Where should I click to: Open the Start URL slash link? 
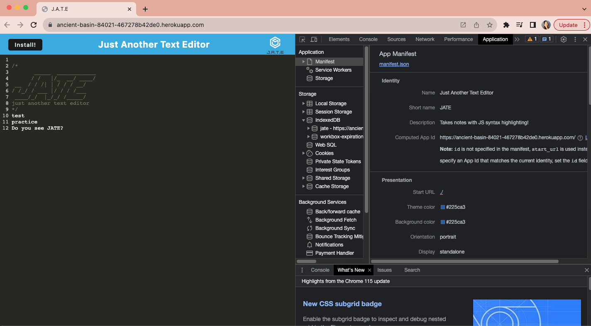(x=442, y=192)
